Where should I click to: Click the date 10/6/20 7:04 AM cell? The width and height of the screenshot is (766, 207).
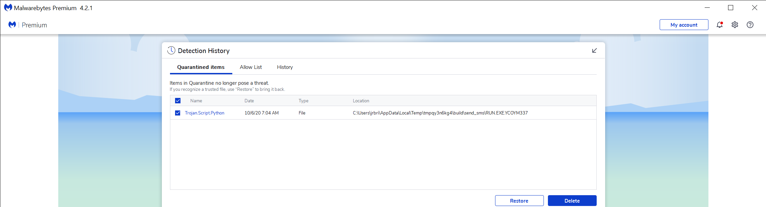click(261, 113)
